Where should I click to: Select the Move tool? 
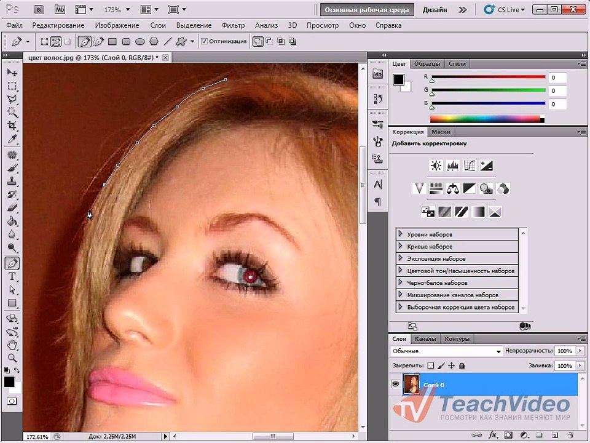12,72
